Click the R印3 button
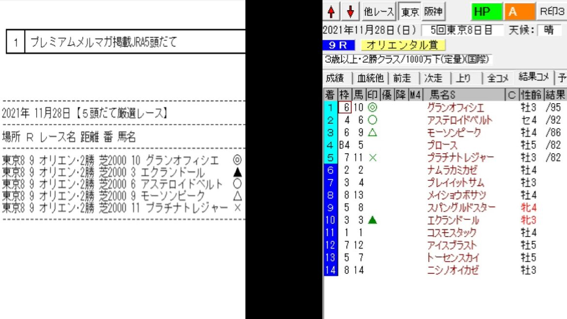Viewport: 567px width, 319px height. click(551, 12)
